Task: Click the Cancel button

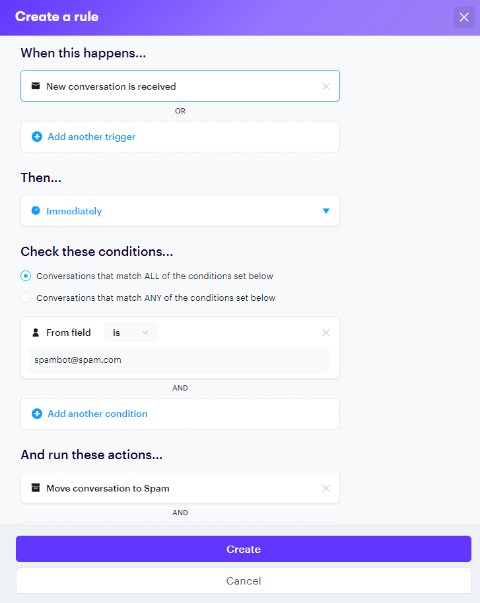Action: 243,581
